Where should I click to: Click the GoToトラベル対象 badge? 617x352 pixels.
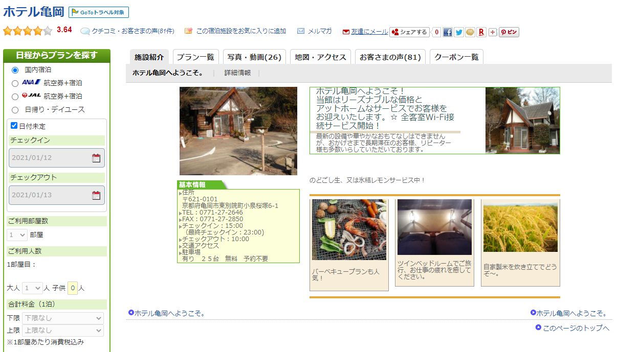point(99,12)
